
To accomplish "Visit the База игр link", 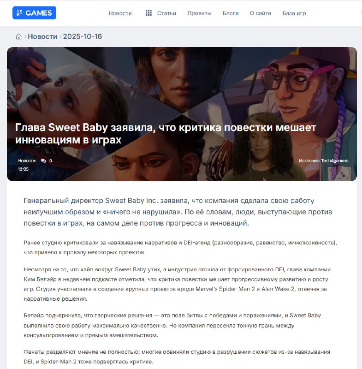I will [294, 13].
